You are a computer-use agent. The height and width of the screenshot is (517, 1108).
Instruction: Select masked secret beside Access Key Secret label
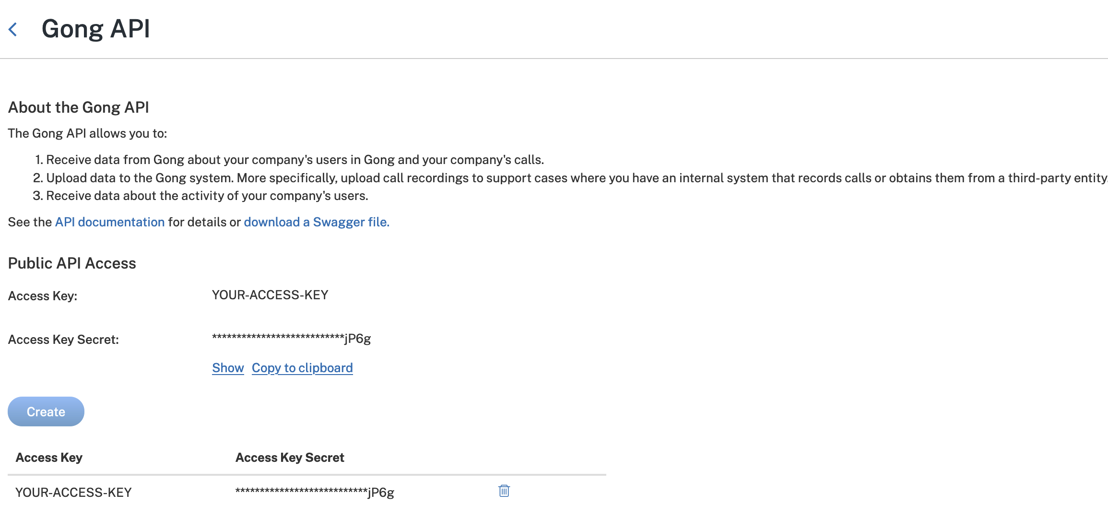(292, 339)
